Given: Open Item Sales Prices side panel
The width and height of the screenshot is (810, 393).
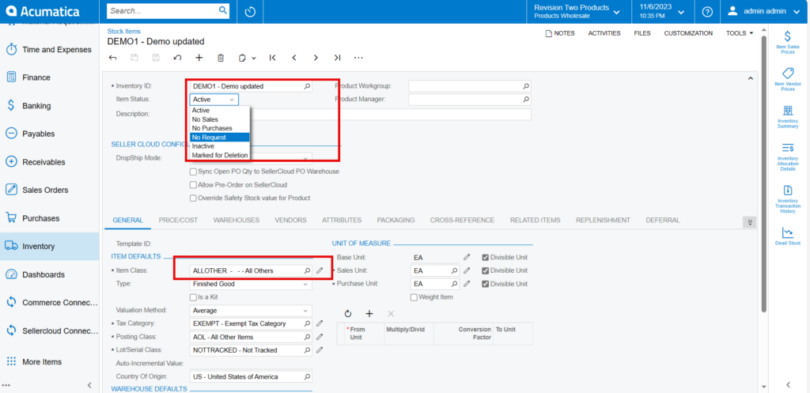Looking at the screenshot, I should (787, 43).
